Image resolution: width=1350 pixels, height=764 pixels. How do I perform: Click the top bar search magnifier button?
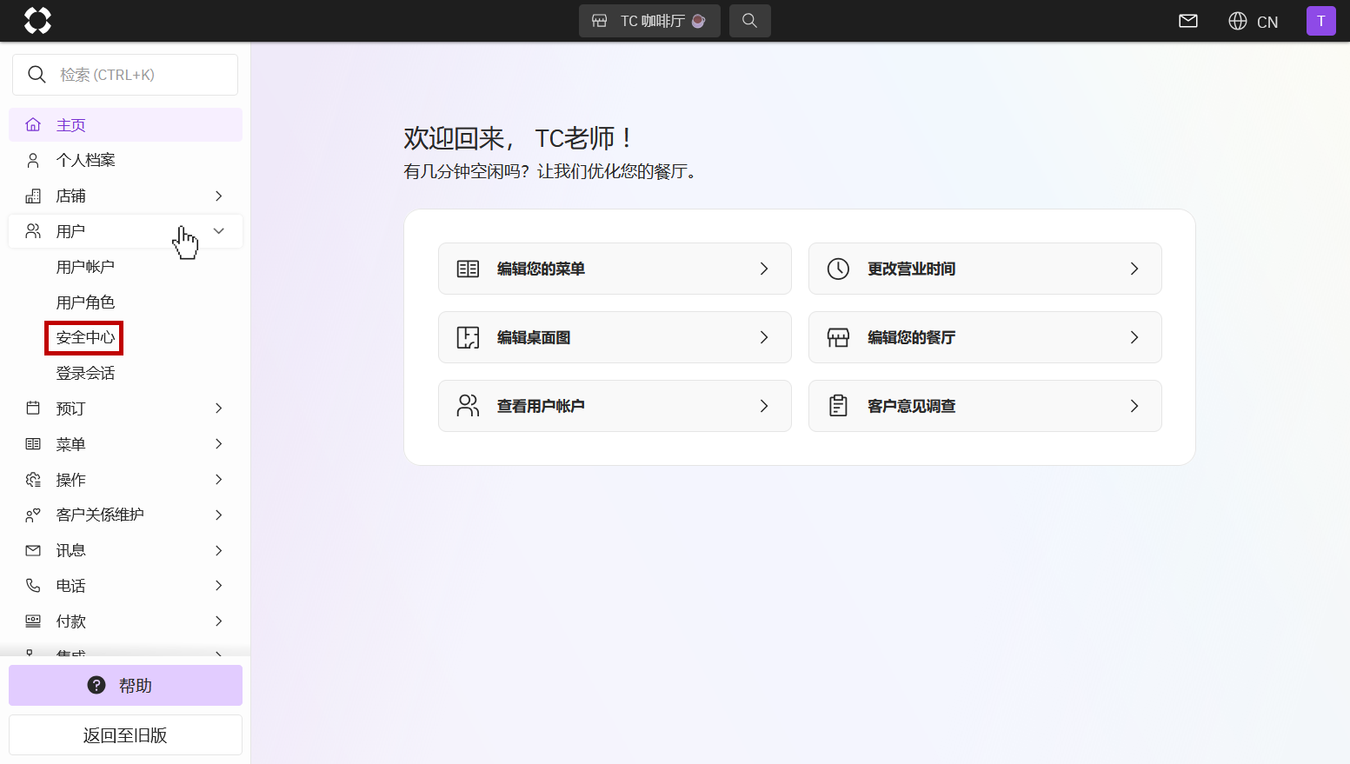[749, 21]
